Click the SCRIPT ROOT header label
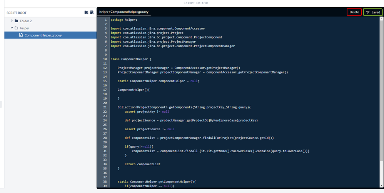This screenshot has width=384, height=193. [17, 13]
